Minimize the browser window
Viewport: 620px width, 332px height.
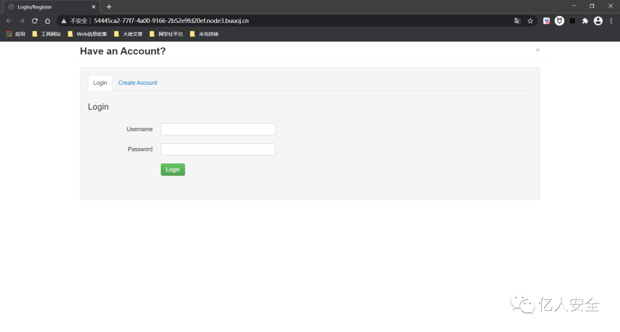[573, 6]
